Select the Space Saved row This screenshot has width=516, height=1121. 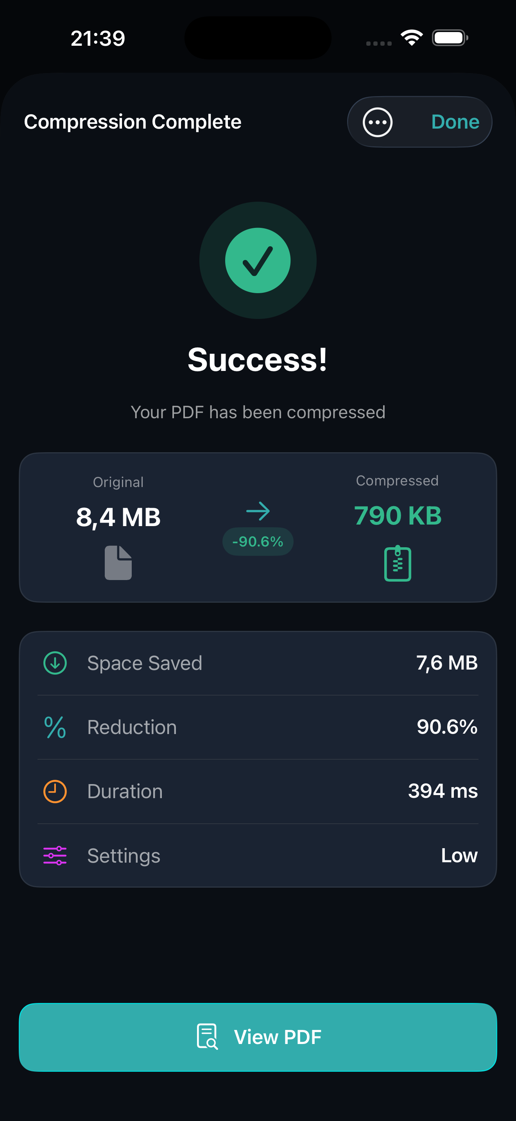tap(258, 663)
